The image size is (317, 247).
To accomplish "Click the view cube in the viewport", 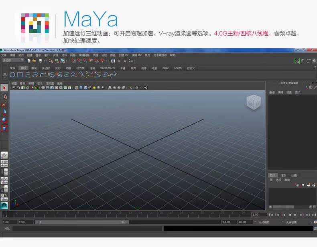I will (x=254, y=102).
